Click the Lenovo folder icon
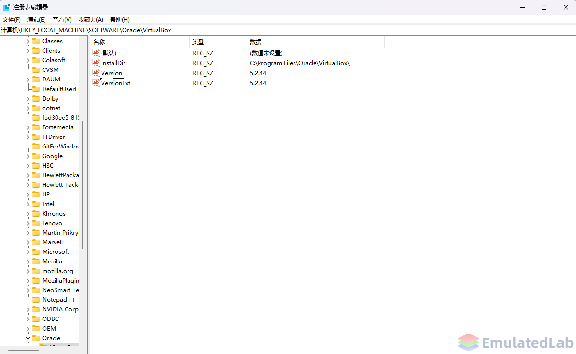The height and width of the screenshot is (354, 576). pyautogui.click(x=36, y=223)
